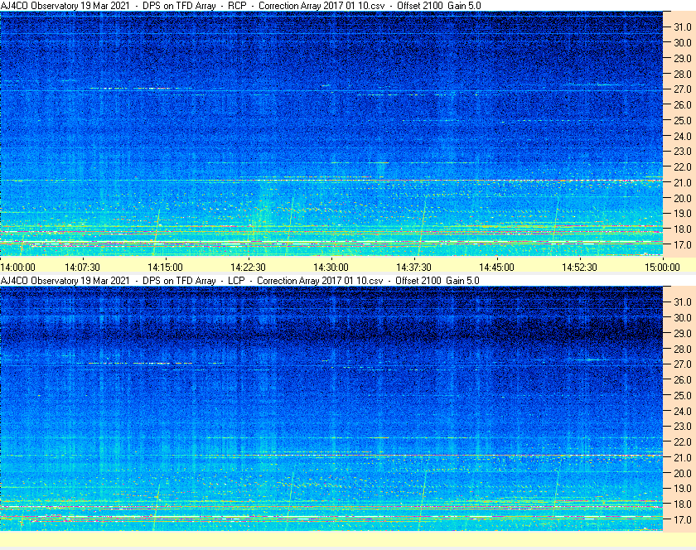Screen dimensions: 696x550
Task: Click the 14:30:00 time label
Action: pos(331,267)
